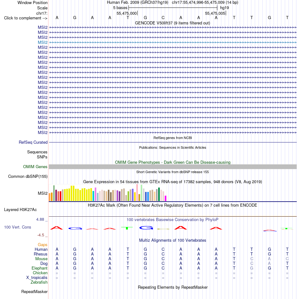Image resolution: width=297 pixels, height=299 pixels.
Task: Click the 'chr17:' ruler label
Action: click(x=42, y=13)
